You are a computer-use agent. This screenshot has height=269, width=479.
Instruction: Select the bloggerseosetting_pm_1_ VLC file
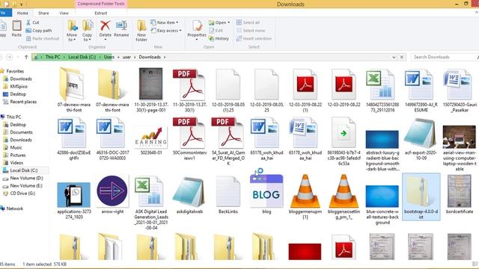pos(344,197)
